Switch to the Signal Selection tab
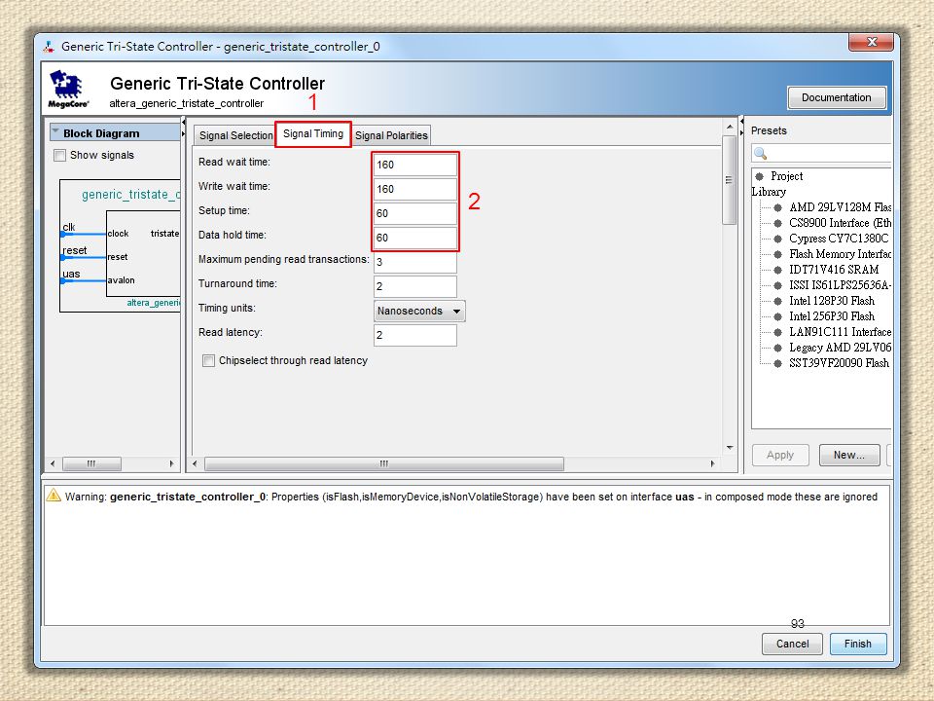Viewport: 934px width, 701px height. (235, 135)
